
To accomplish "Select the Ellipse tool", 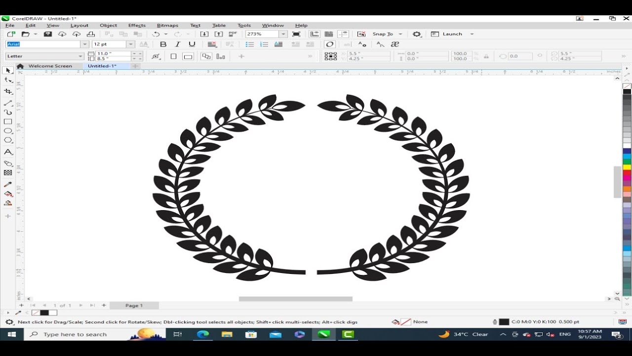I will [8, 131].
